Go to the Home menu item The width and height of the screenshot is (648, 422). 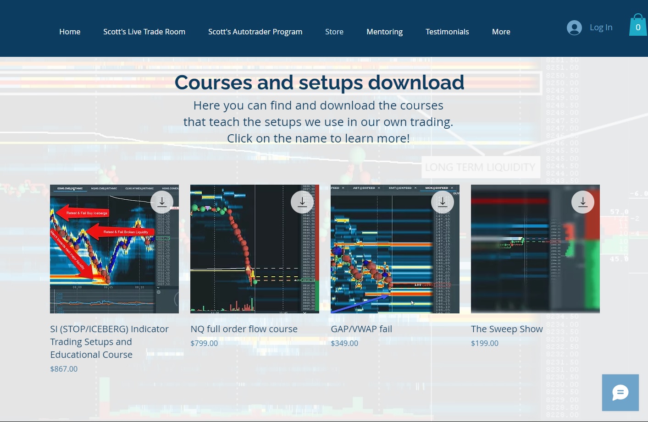coord(70,32)
